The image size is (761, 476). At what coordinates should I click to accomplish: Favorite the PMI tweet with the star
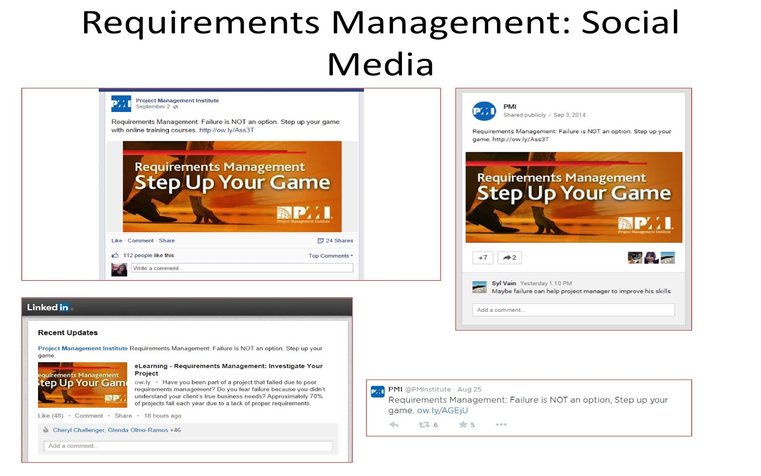click(x=463, y=425)
